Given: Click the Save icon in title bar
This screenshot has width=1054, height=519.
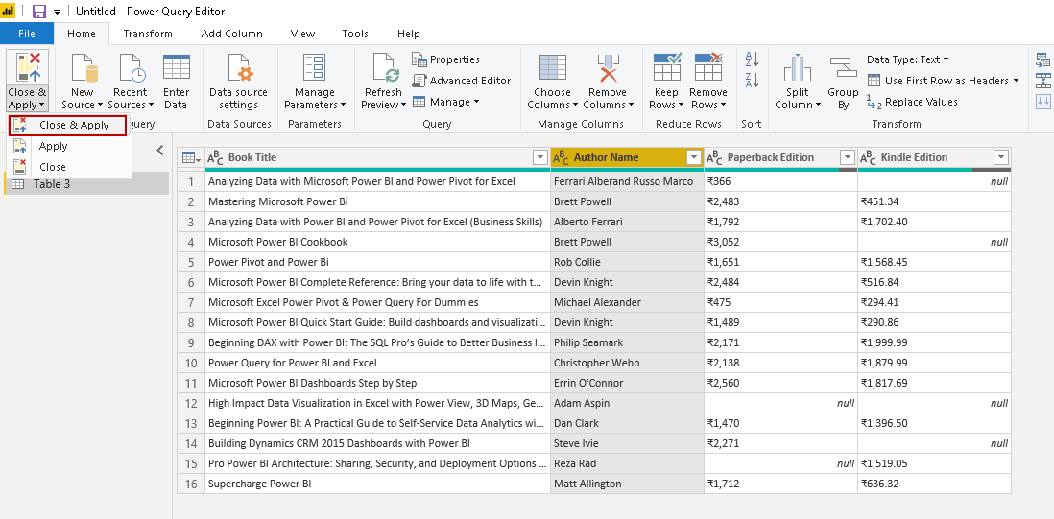Looking at the screenshot, I should [39, 12].
